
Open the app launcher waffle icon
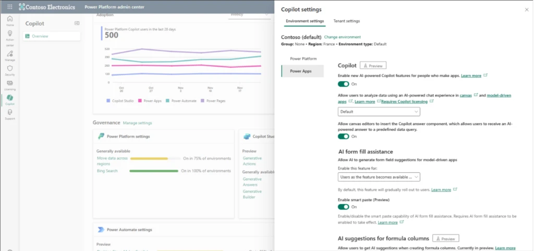pos(9,6)
